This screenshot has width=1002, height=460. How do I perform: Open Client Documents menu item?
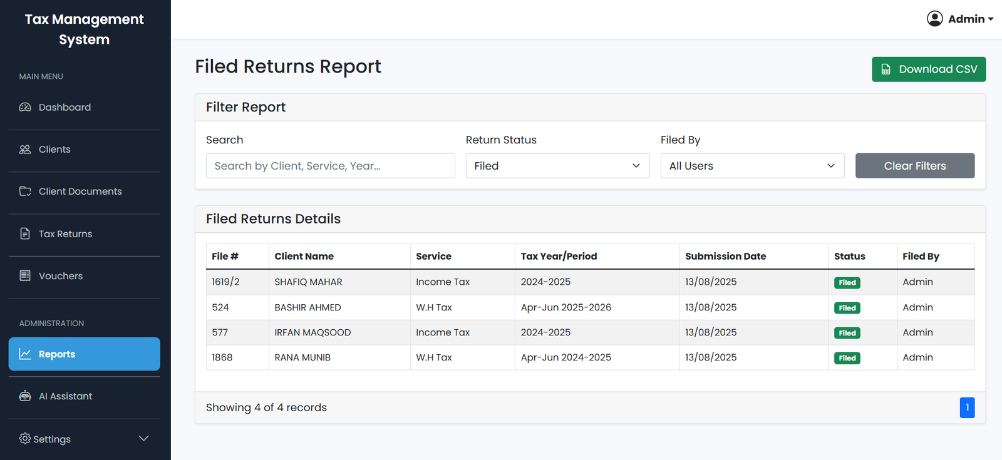click(84, 191)
